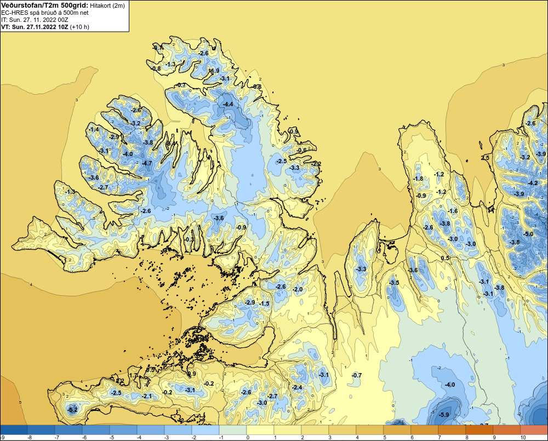The height and width of the screenshot is (441, 548).
Task: Select the '(+10 h)' forecast offset text
Action: coord(79,27)
